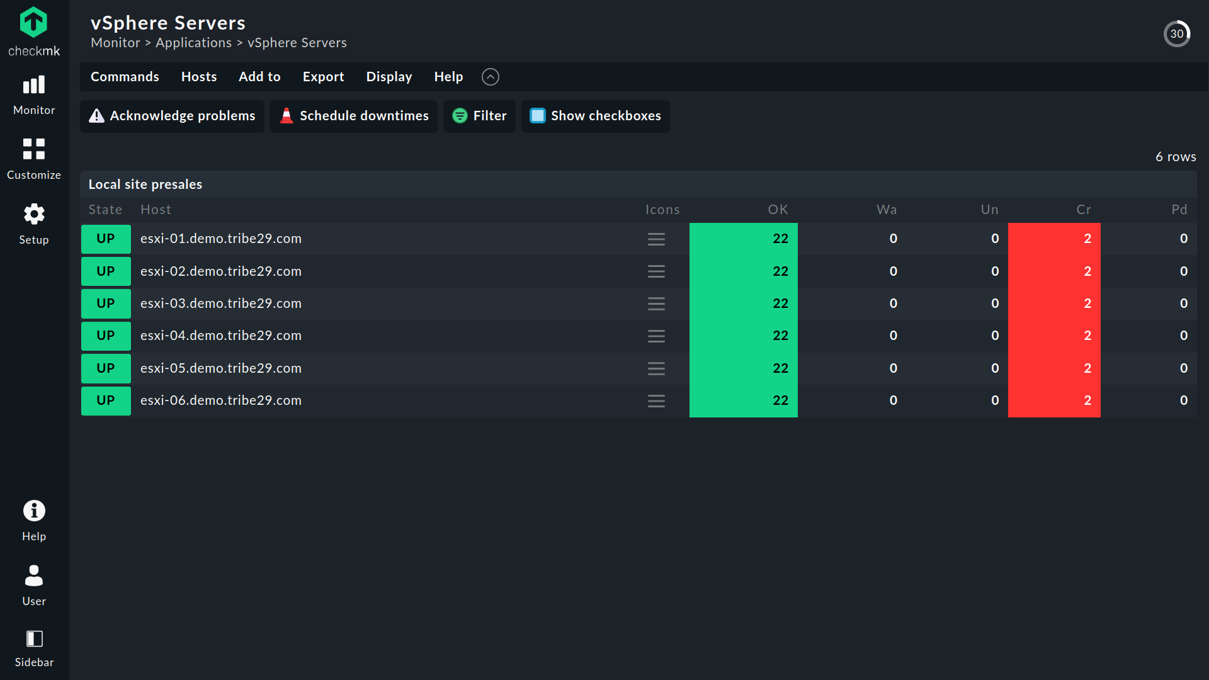The image size is (1209, 680).
Task: Click the 6 rows count label
Action: 1176,157
